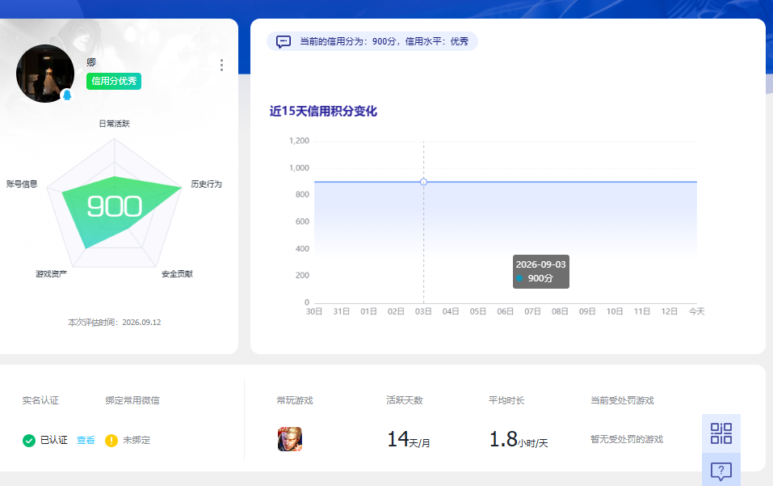Click the 绑定常用微信 heading

tap(132, 400)
